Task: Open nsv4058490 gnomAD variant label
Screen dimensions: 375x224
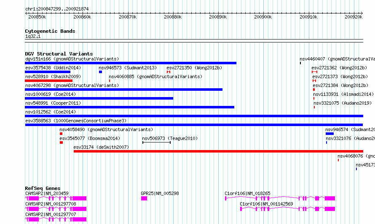Action: point(106,129)
